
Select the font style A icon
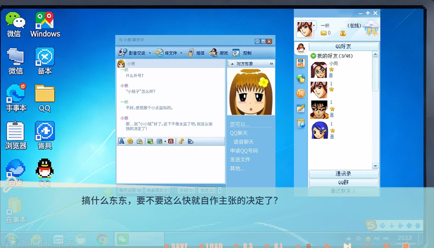(122, 141)
